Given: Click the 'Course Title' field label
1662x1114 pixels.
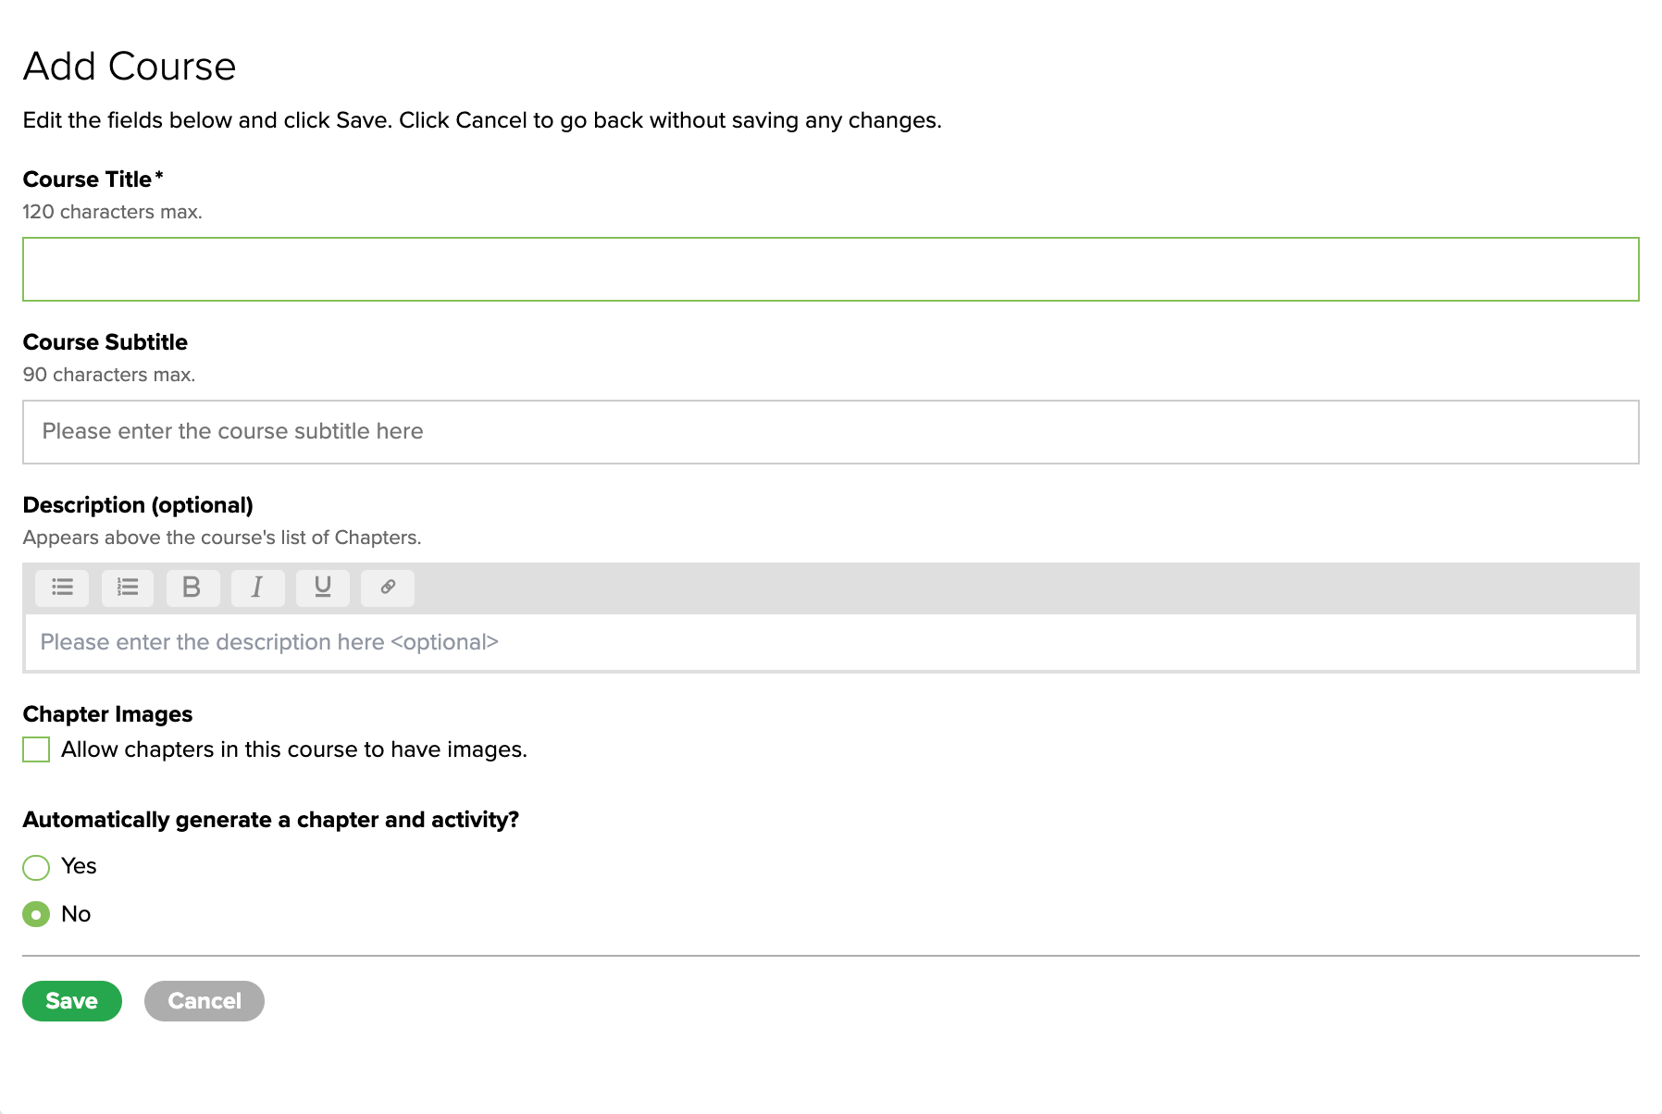Looking at the screenshot, I should coord(88,179).
